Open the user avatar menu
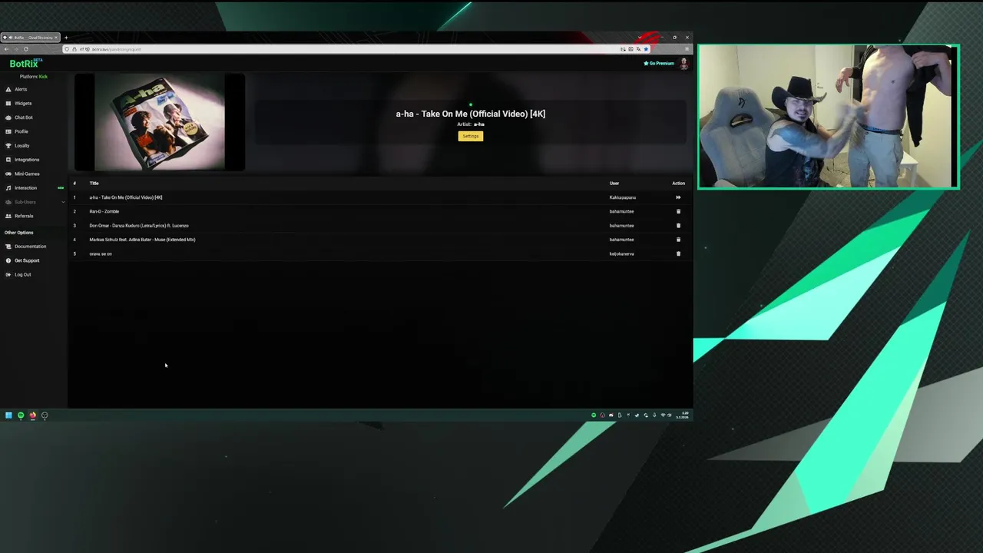The image size is (983, 553). 684,64
